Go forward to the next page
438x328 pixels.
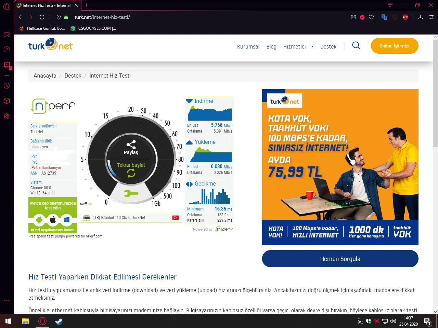pyautogui.click(x=31, y=17)
